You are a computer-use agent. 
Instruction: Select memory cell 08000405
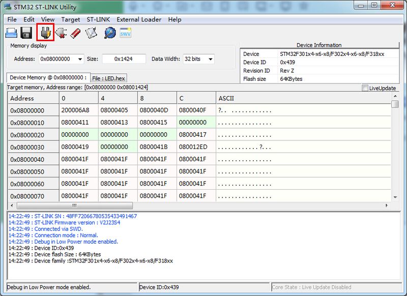coord(118,110)
